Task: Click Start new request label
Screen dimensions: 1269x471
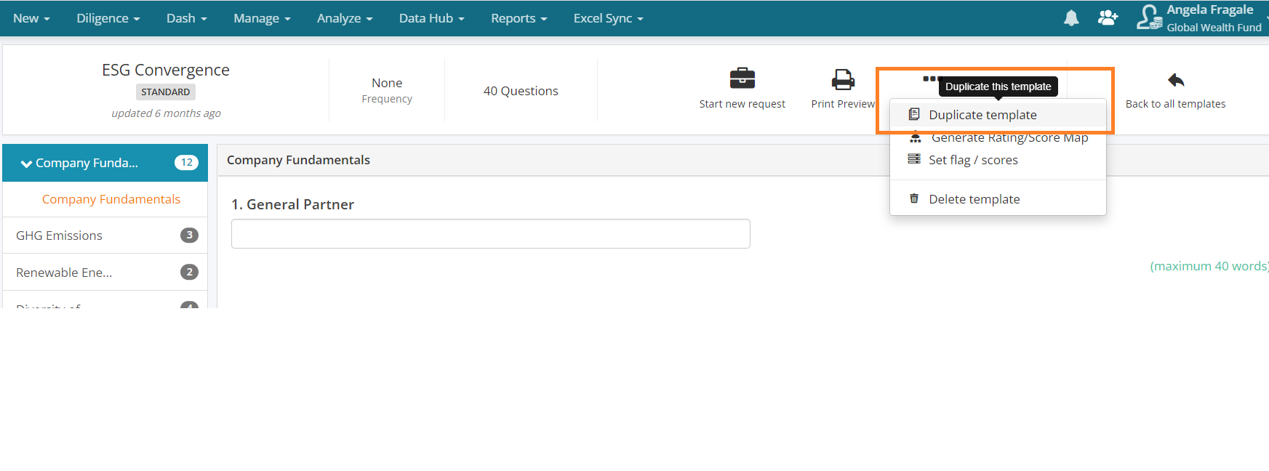Action: pos(742,104)
